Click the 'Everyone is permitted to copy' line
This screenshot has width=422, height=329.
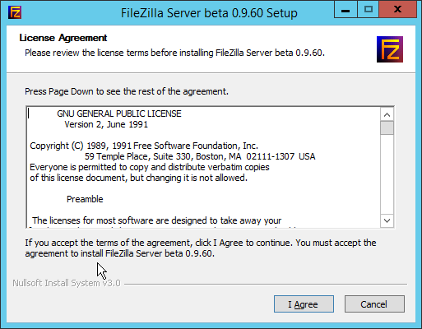pyautogui.click(x=150, y=167)
